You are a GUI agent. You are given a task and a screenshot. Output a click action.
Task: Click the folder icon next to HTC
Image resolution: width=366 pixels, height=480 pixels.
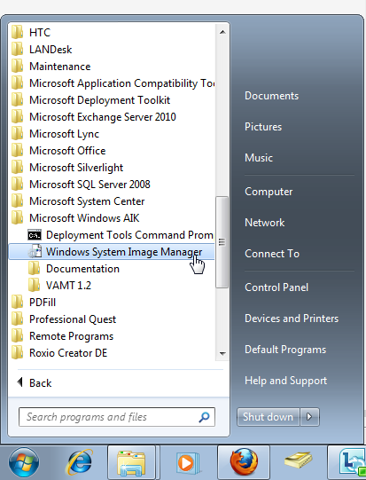17,32
